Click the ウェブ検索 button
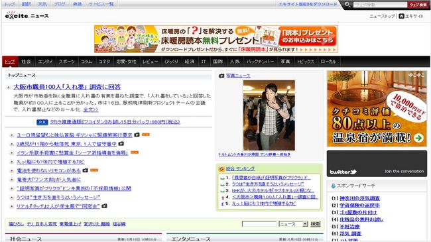 [x=418, y=5]
